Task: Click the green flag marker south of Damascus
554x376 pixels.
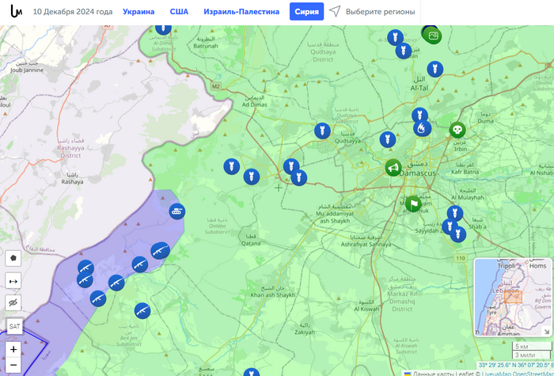Action: click(412, 204)
